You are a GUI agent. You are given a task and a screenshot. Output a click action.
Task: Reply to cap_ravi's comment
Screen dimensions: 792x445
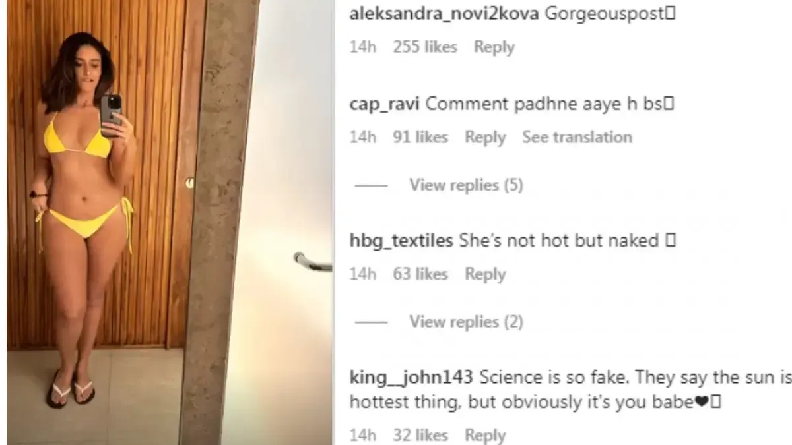485,138
